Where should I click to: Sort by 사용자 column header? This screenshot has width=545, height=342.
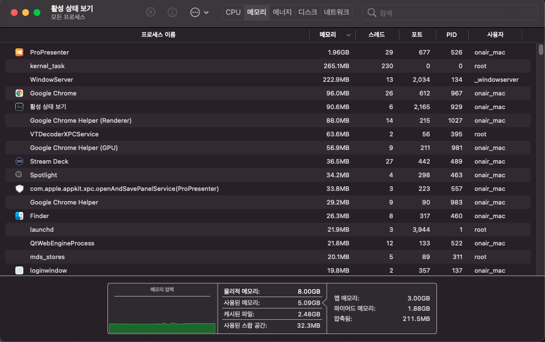[x=496, y=35]
